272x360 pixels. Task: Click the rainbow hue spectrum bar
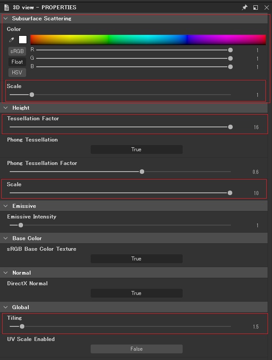click(x=148, y=40)
